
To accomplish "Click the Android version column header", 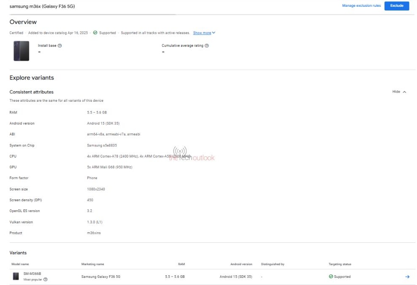I will tap(241, 264).
